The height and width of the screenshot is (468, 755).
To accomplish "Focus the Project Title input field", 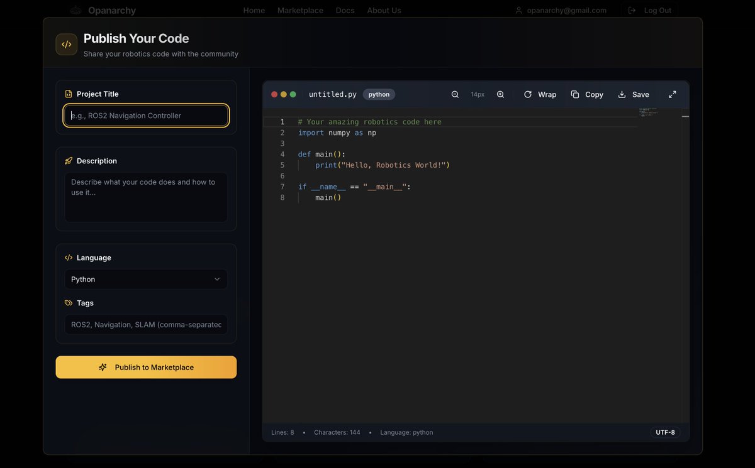I will [x=146, y=116].
